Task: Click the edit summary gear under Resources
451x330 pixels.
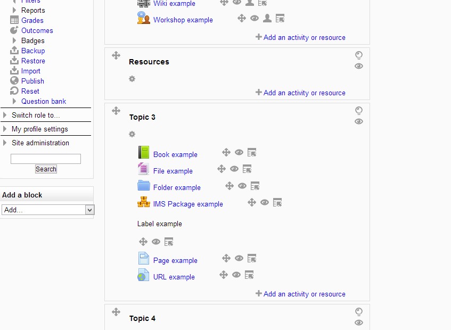Action: click(132, 79)
